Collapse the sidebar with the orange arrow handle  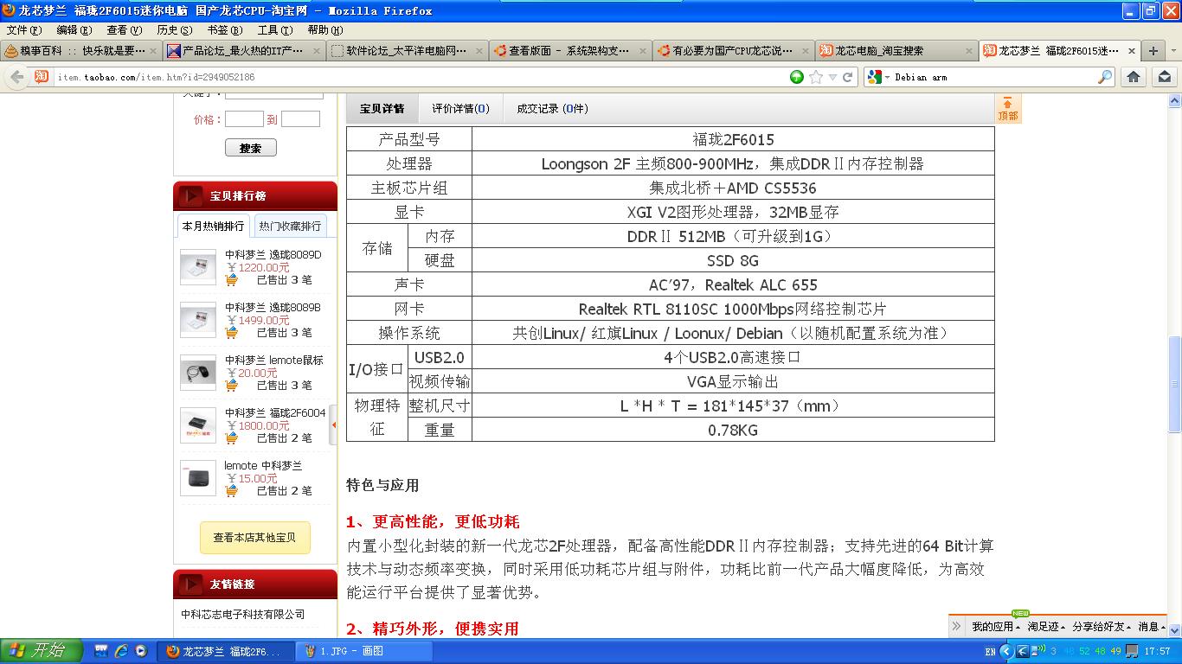click(334, 425)
